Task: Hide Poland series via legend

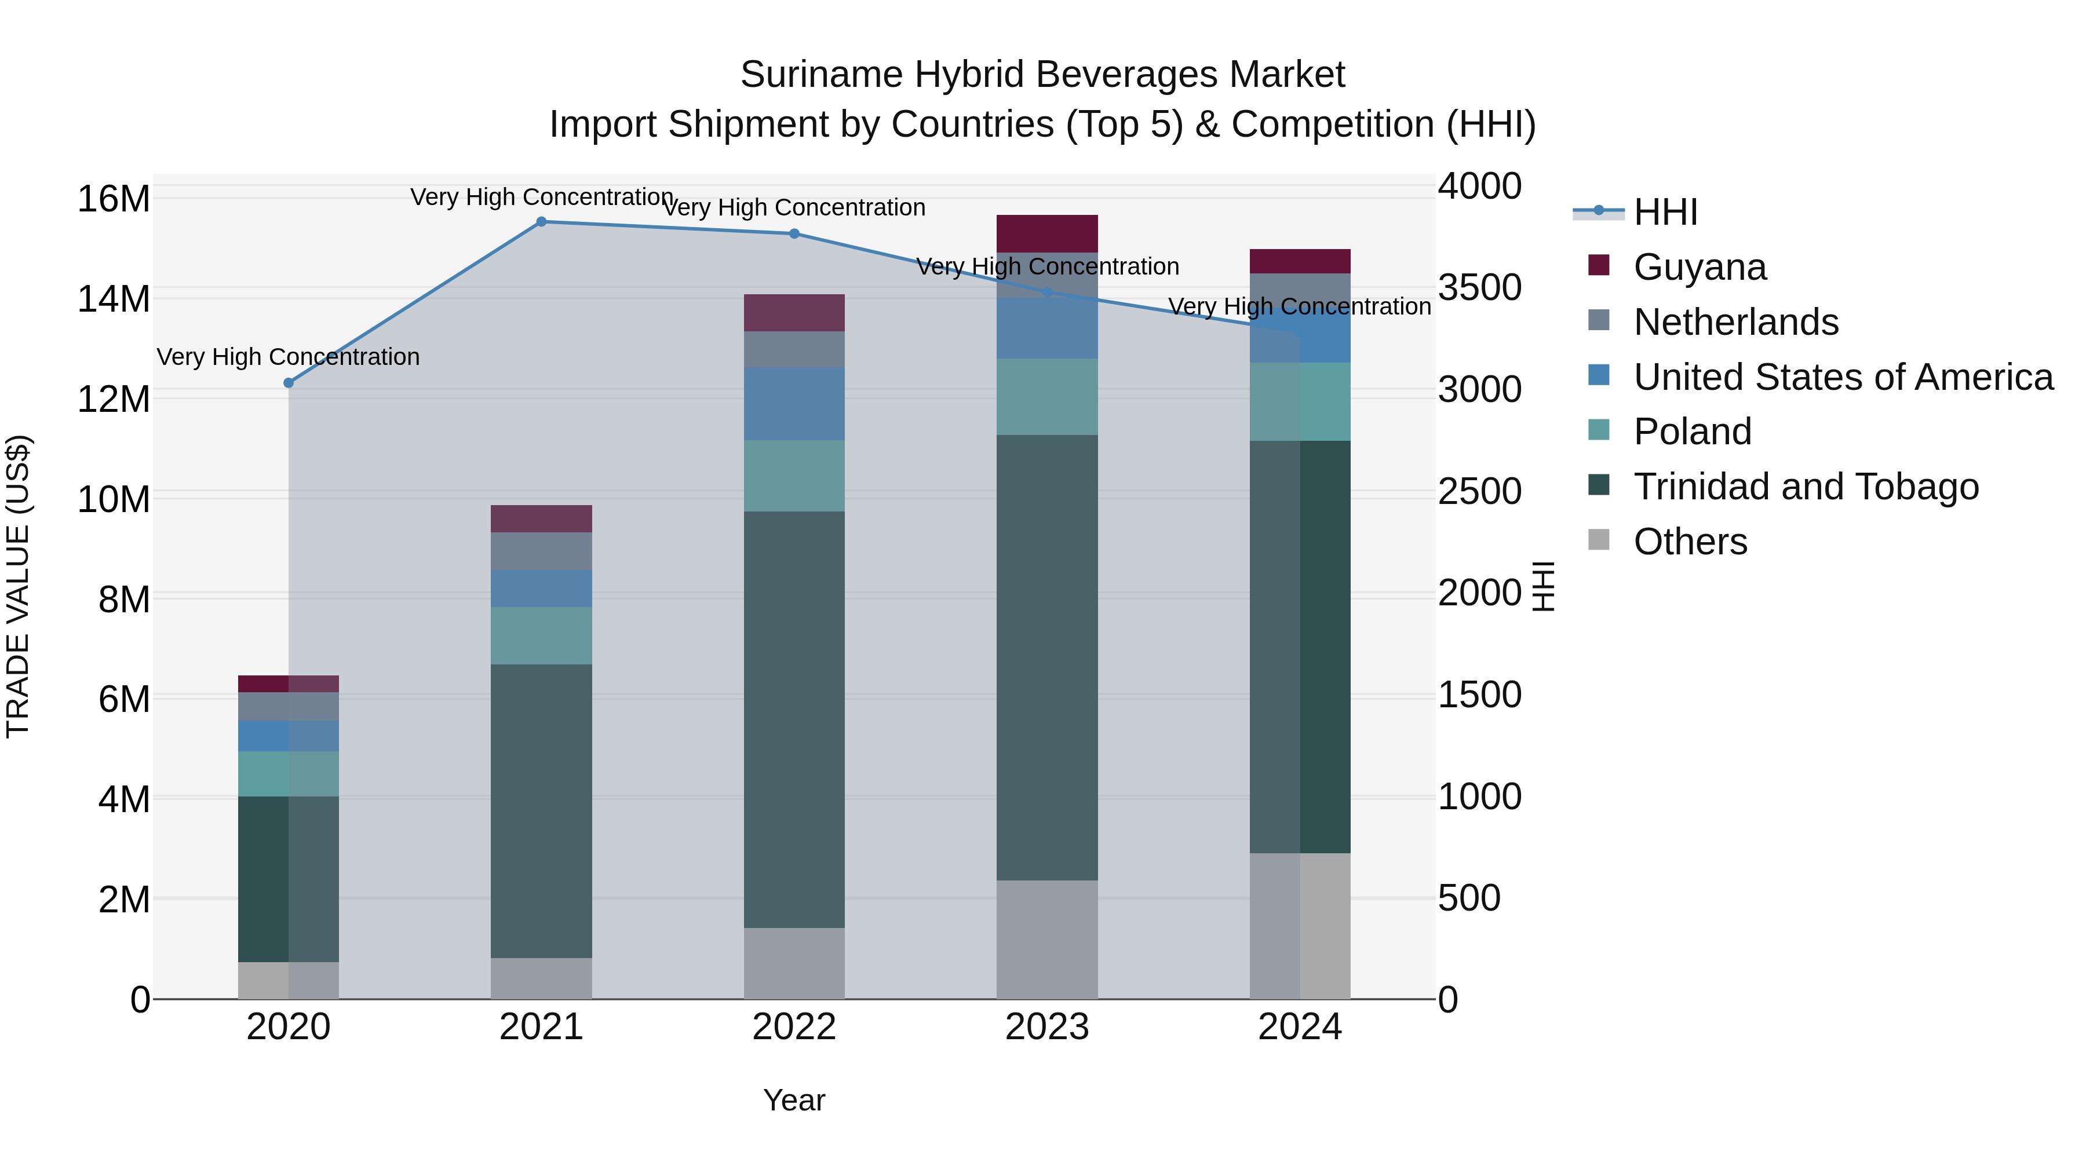Action: 1670,432
